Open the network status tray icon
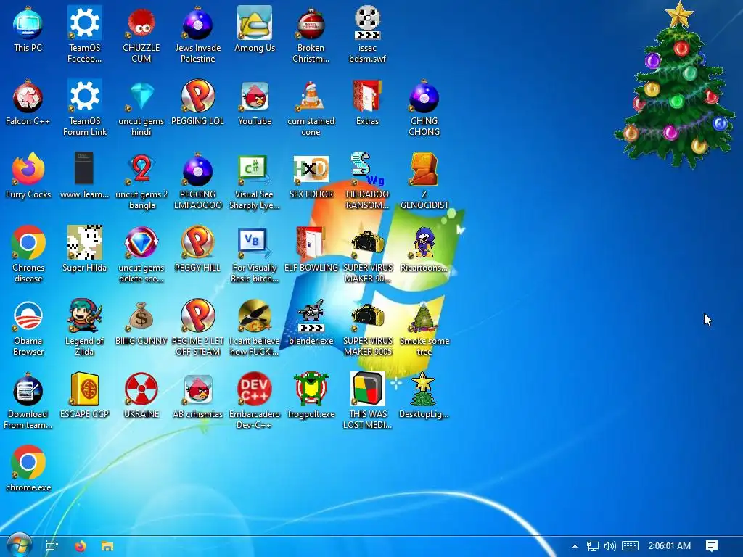The image size is (743, 557). point(592,546)
